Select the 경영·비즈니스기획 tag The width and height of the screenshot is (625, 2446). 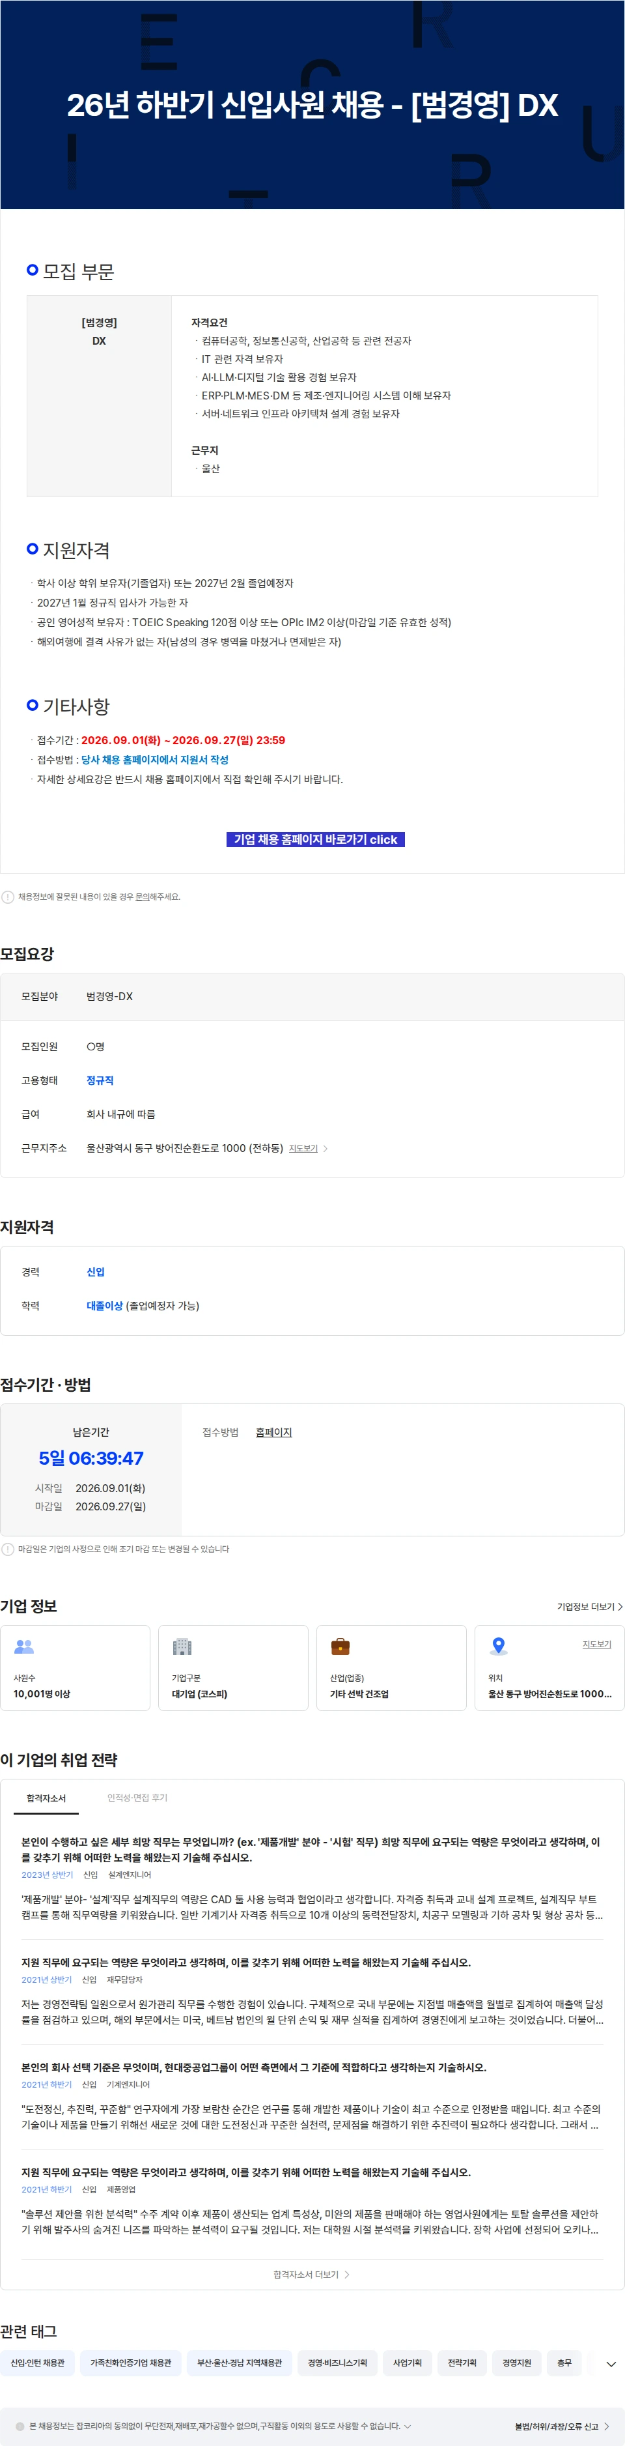coord(338,2363)
